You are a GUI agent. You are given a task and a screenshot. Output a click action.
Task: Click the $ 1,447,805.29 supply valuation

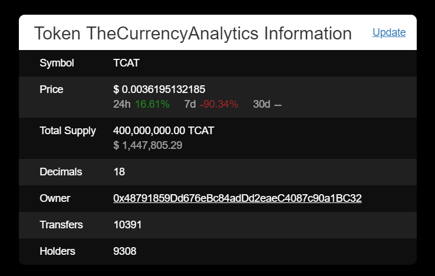tap(147, 145)
